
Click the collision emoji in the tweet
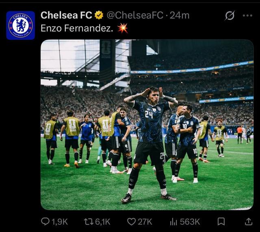[x=123, y=28]
